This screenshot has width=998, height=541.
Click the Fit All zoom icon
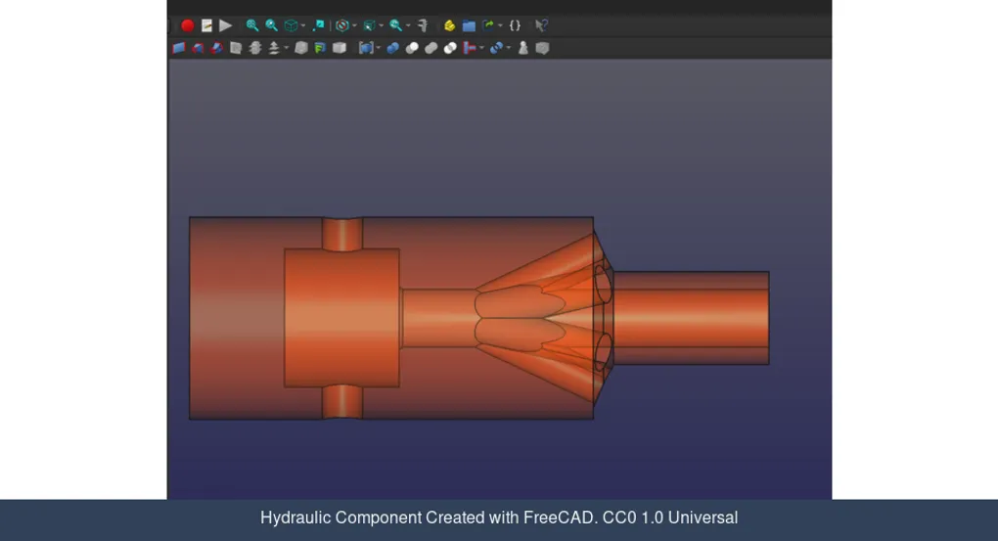pos(252,25)
